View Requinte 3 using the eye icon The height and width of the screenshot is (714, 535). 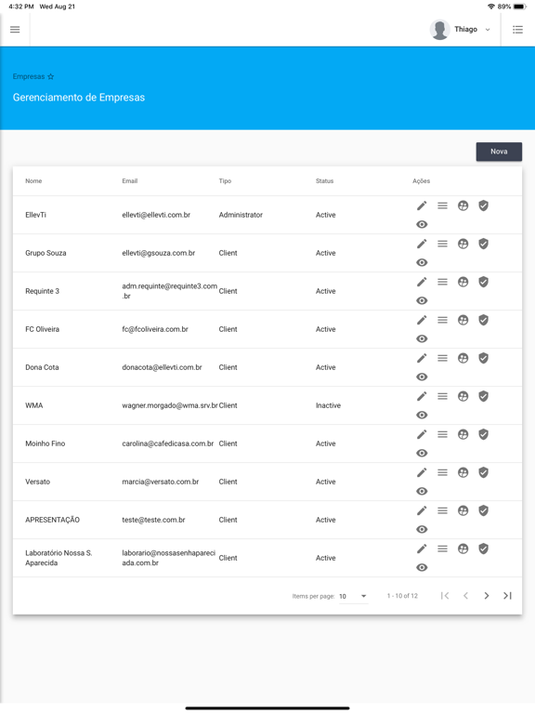click(x=422, y=301)
